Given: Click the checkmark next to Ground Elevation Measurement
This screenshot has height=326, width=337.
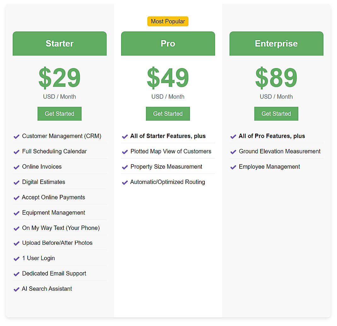Looking at the screenshot, I should click(x=233, y=152).
